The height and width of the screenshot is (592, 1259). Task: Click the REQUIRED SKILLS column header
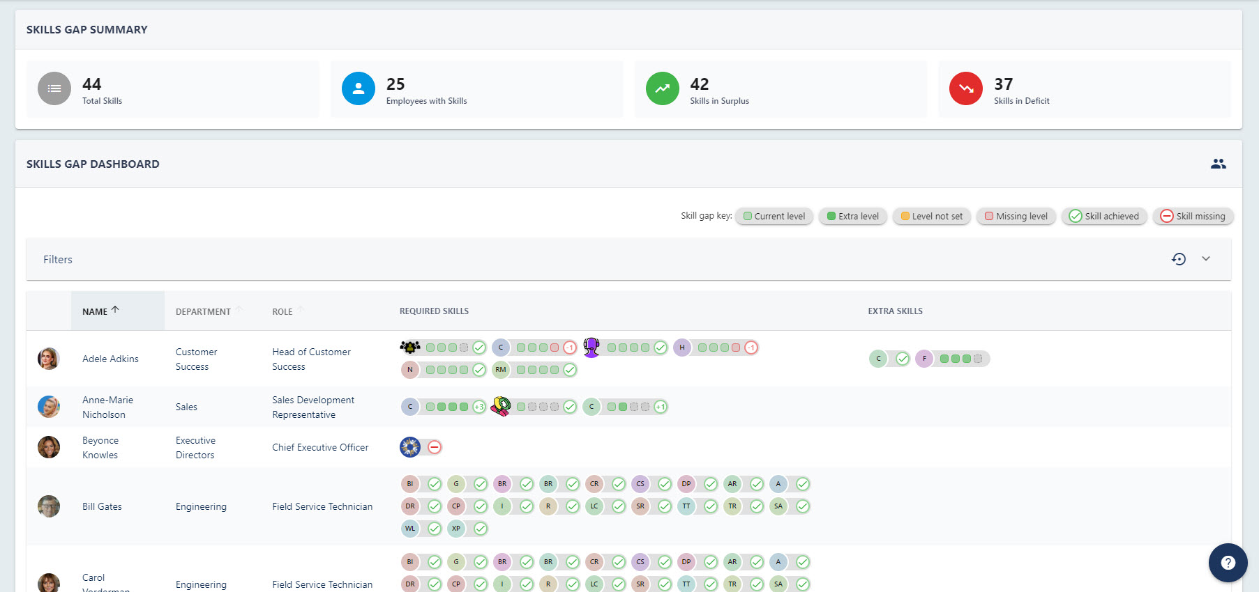pyautogui.click(x=434, y=311)
